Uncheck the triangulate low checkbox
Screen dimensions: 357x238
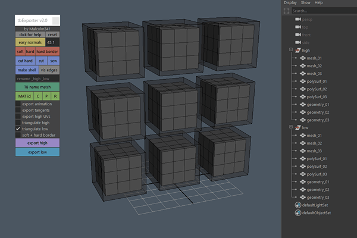coord(18,129)
